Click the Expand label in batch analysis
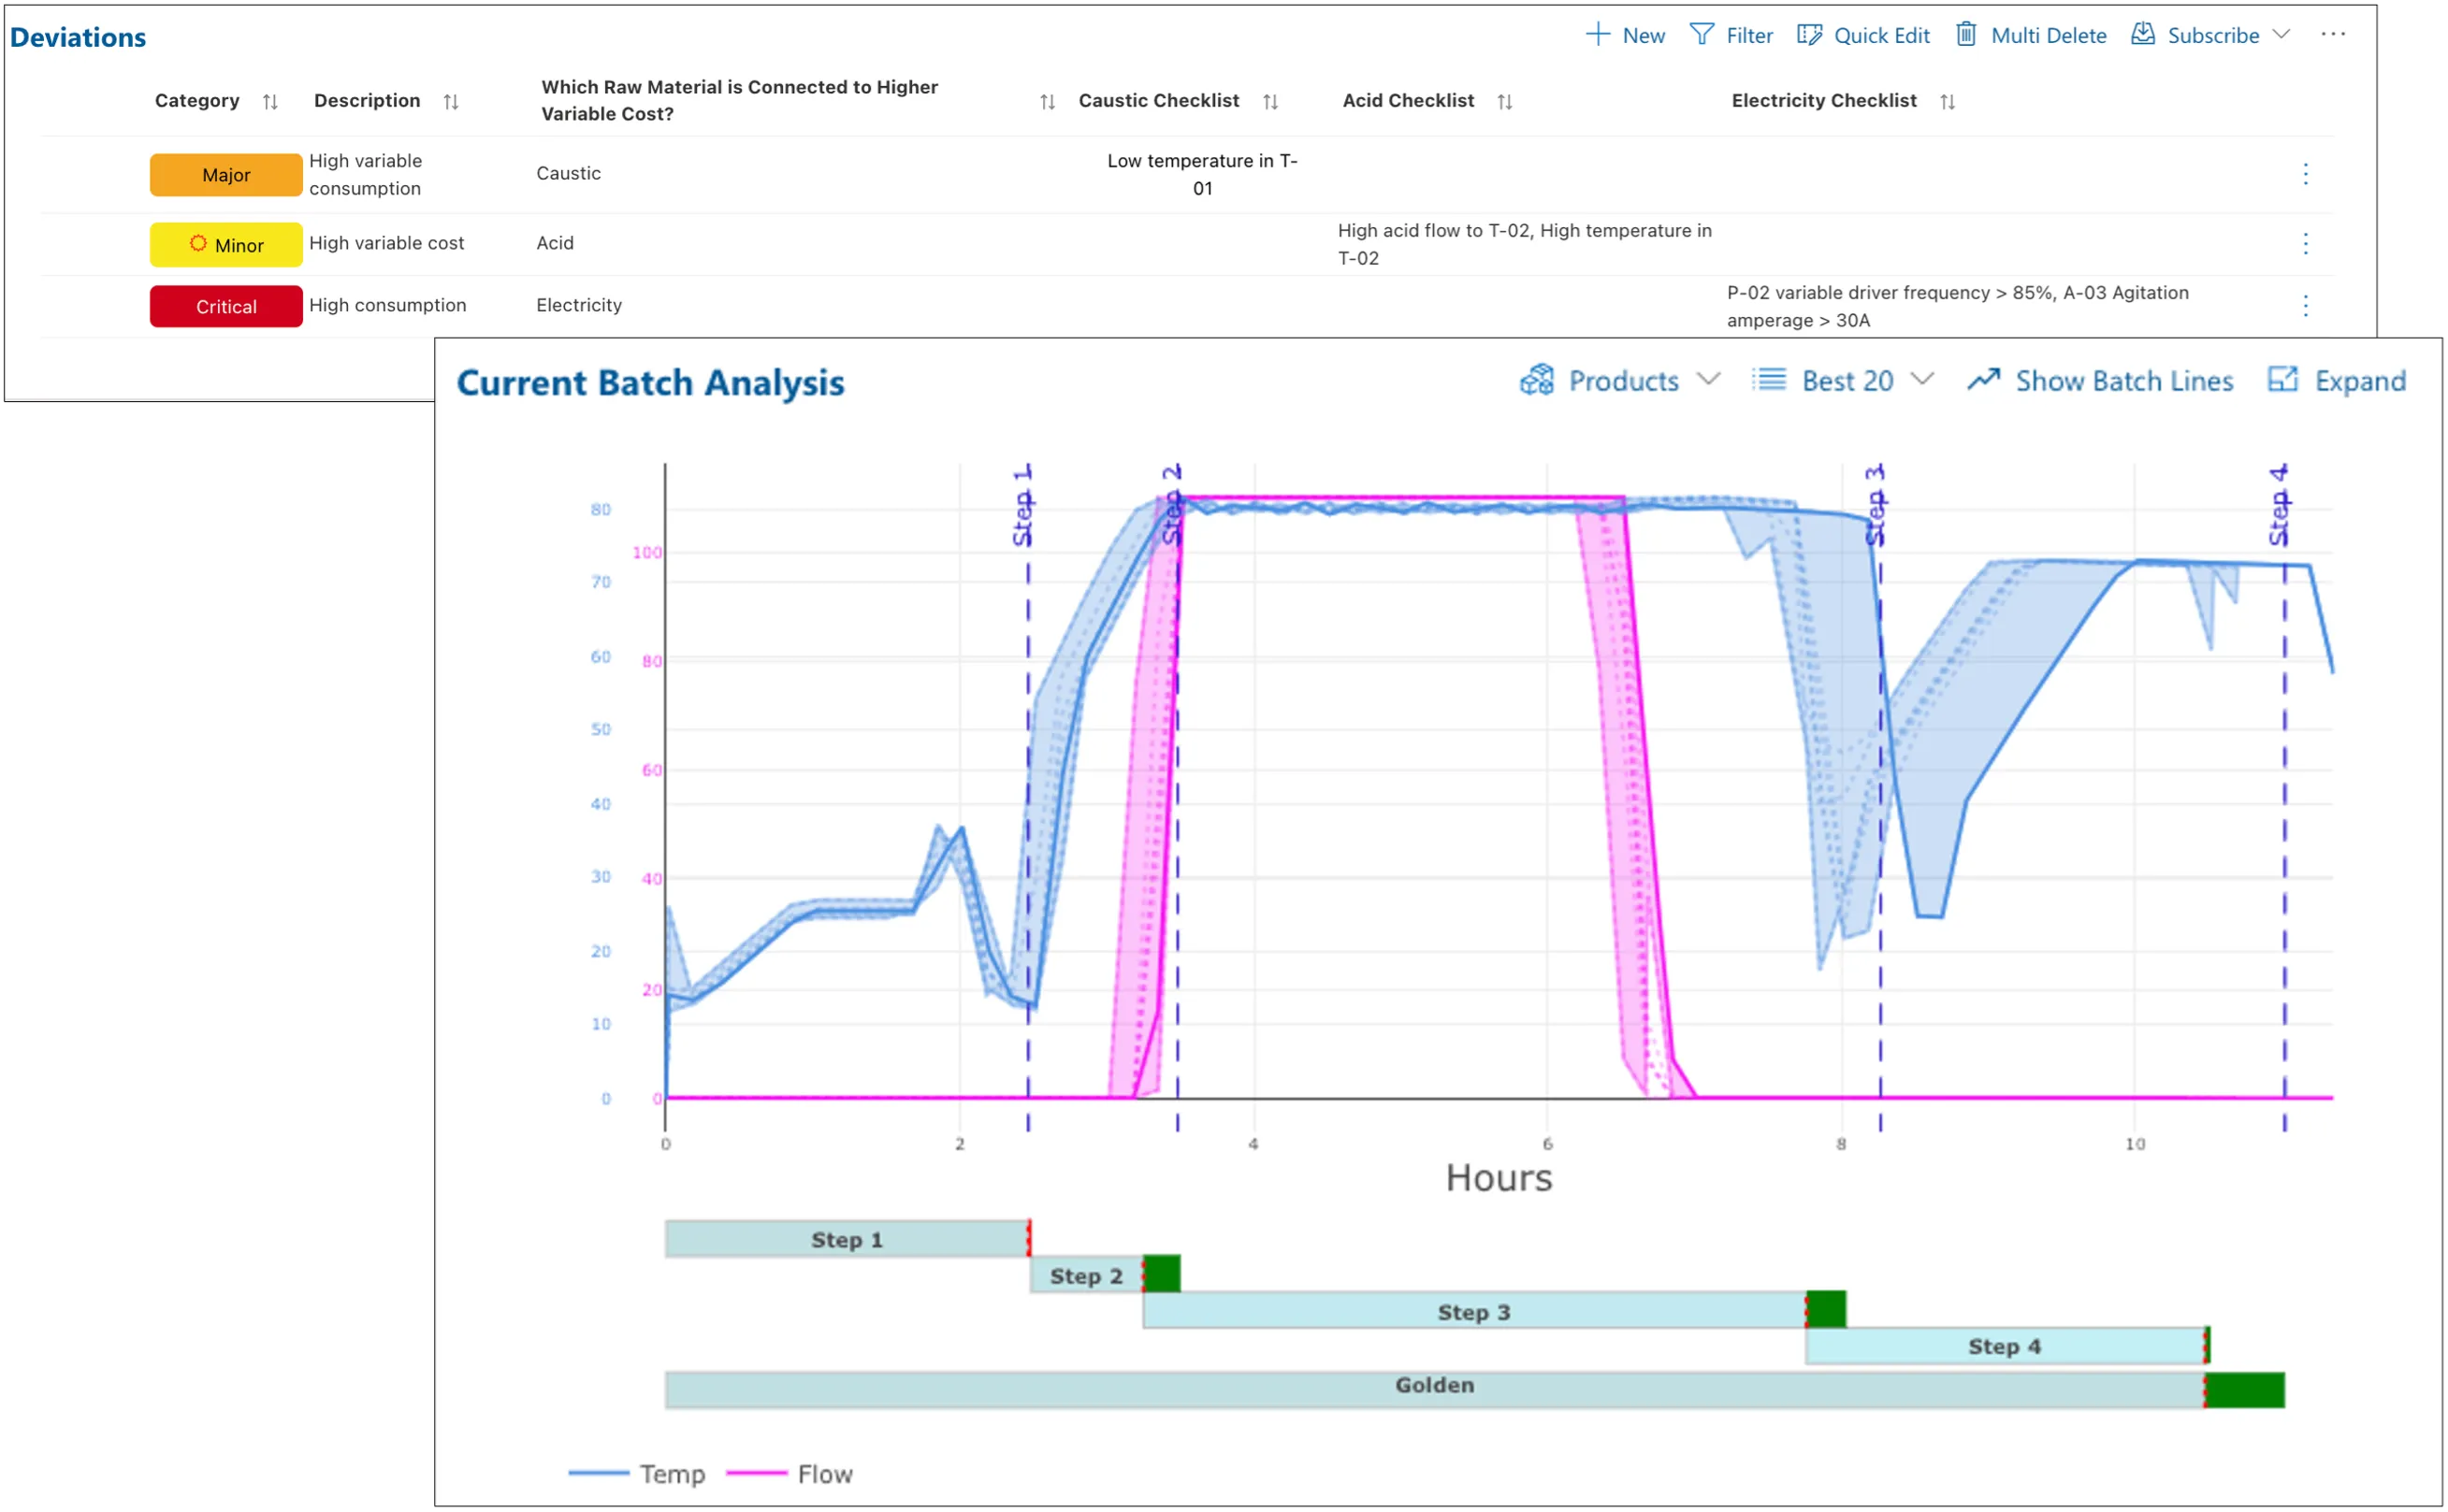The height and width of the screenshot is (1512, 2448). pos(2360,381)
